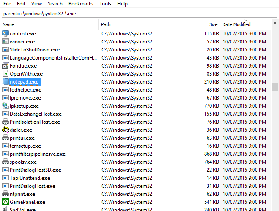Click the spoolsv.exe printer icon
Viewport: 279px width, 211px height.
[5, 162]
